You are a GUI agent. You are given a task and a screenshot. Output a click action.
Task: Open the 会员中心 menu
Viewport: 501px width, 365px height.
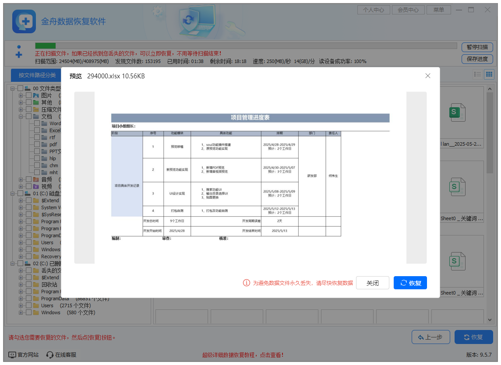pyautogui.click(x=408, y=10)
